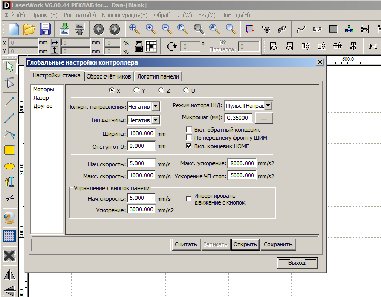Viewport: 381px width, 297px height.
Task: Uncheck 'Вкл. концевик HOME' checkbox
Action: coord(189,146)
